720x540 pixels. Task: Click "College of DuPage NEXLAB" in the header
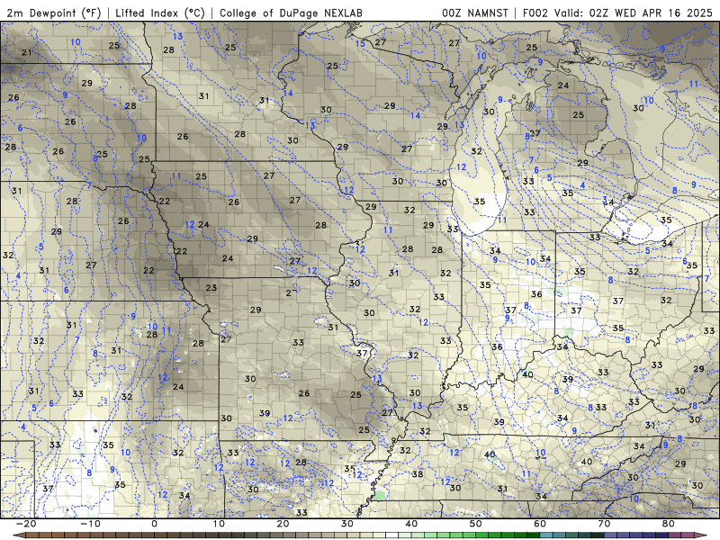(291, 13)
